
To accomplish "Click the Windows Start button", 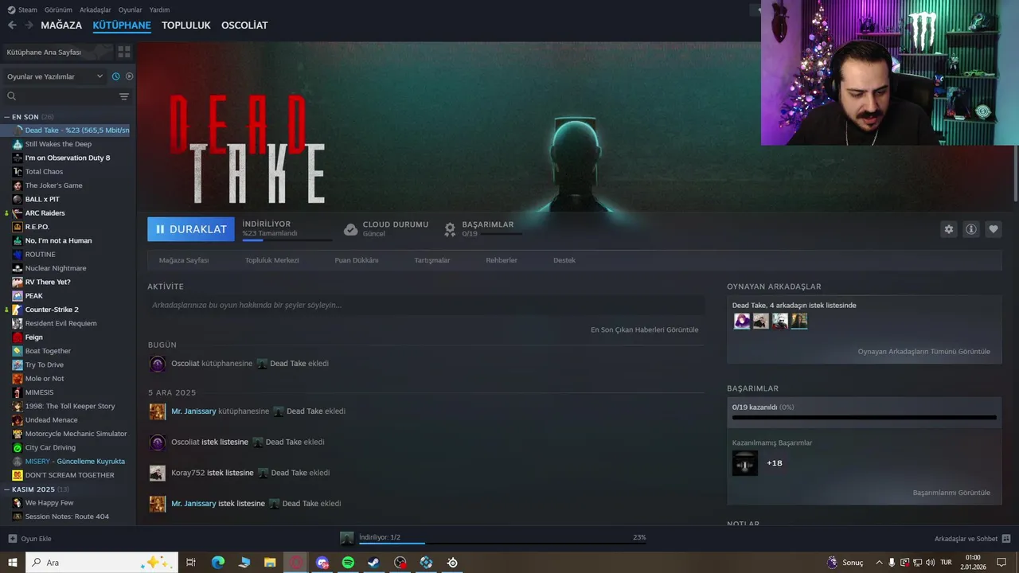I will point(13,563).
